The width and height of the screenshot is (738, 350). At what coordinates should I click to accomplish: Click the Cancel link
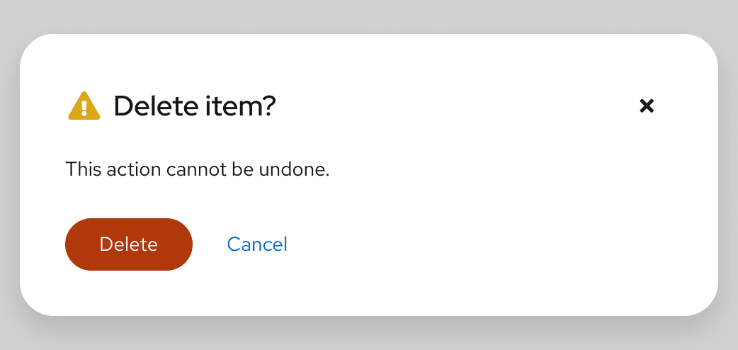pyautogui.click(x=257, y=244)
